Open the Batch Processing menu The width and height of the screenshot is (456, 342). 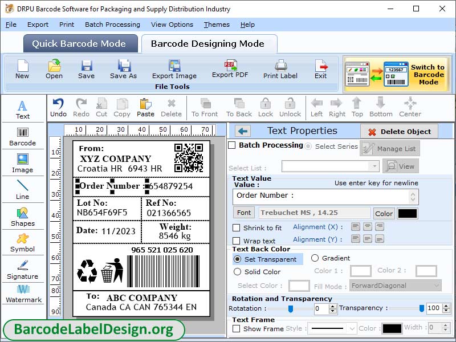coord(112,25)
